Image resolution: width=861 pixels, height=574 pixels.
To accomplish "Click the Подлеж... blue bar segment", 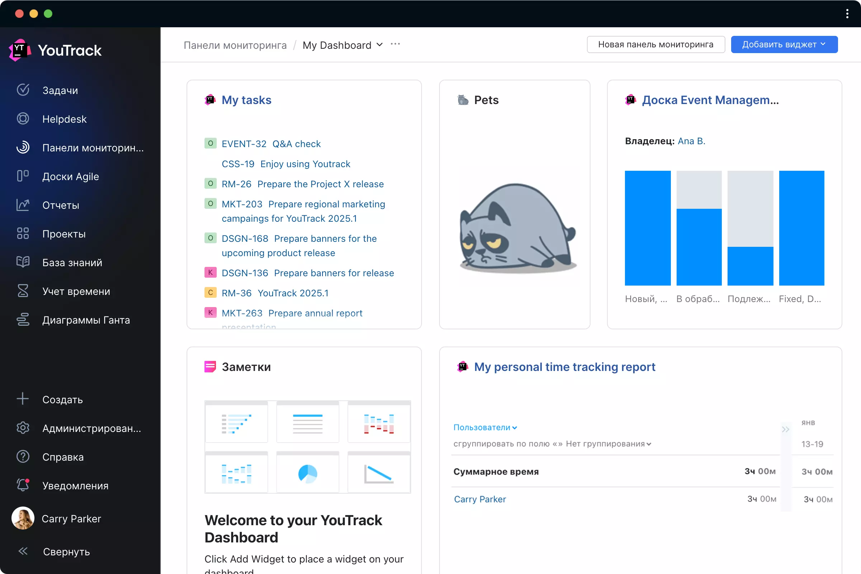I will click(x=750, y=266).
